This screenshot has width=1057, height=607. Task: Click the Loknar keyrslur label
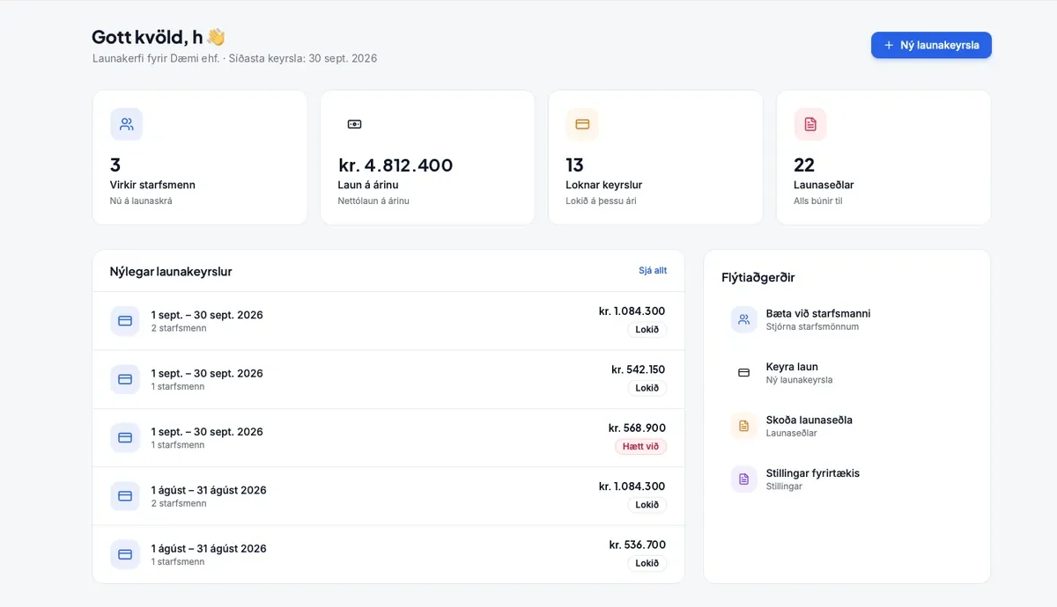click(x=603, y=185)
